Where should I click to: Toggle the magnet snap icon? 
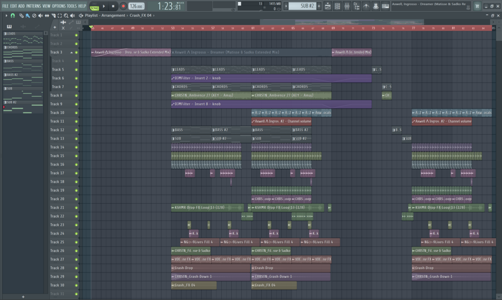[x=13, y=15]
